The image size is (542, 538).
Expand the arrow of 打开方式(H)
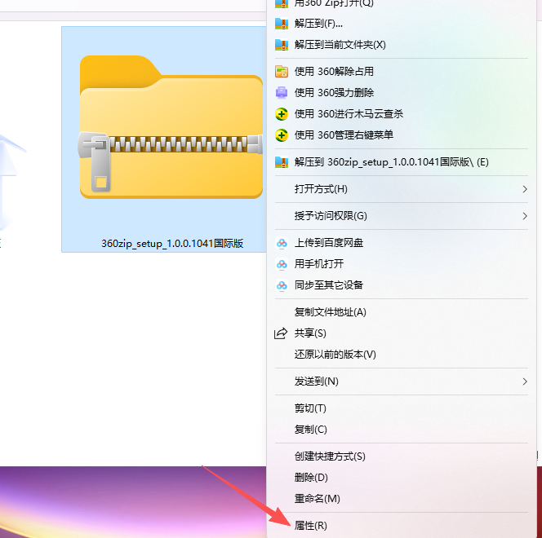click(525, 189)
